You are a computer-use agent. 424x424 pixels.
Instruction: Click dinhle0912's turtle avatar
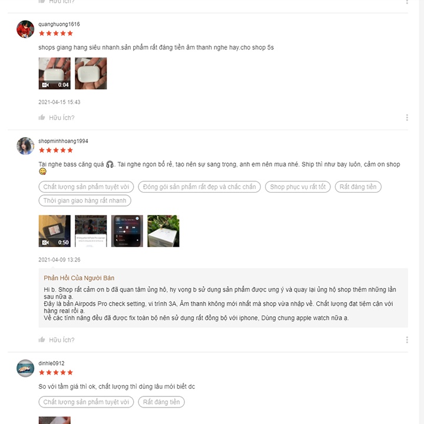pos(25,368)
